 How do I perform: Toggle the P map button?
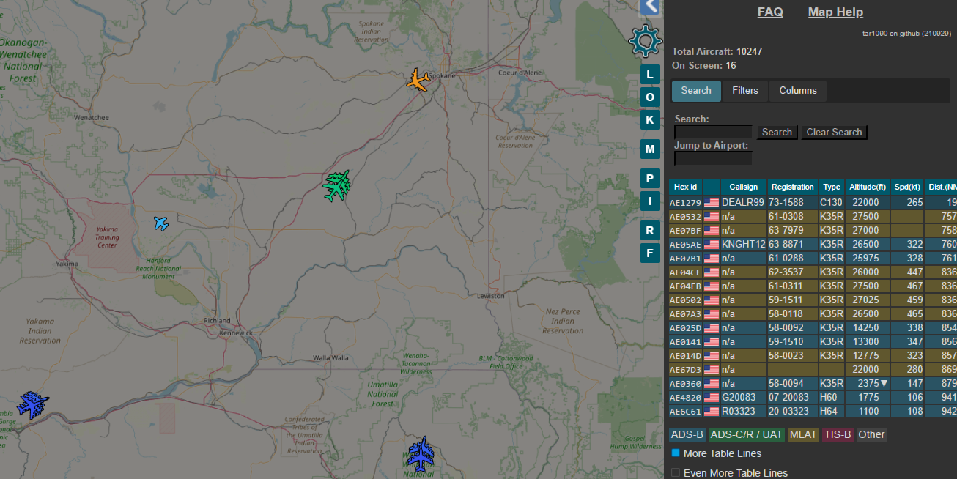pyautogui.click(x=650, y=179)
